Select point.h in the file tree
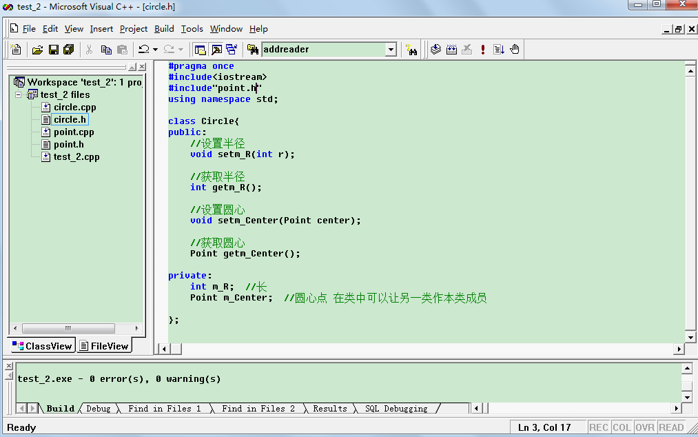Screen dimensions: 698x437 (68, 145)
